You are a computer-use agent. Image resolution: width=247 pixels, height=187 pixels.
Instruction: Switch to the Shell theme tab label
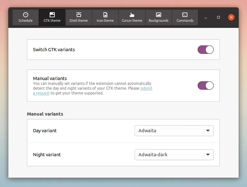click(78, 20)
